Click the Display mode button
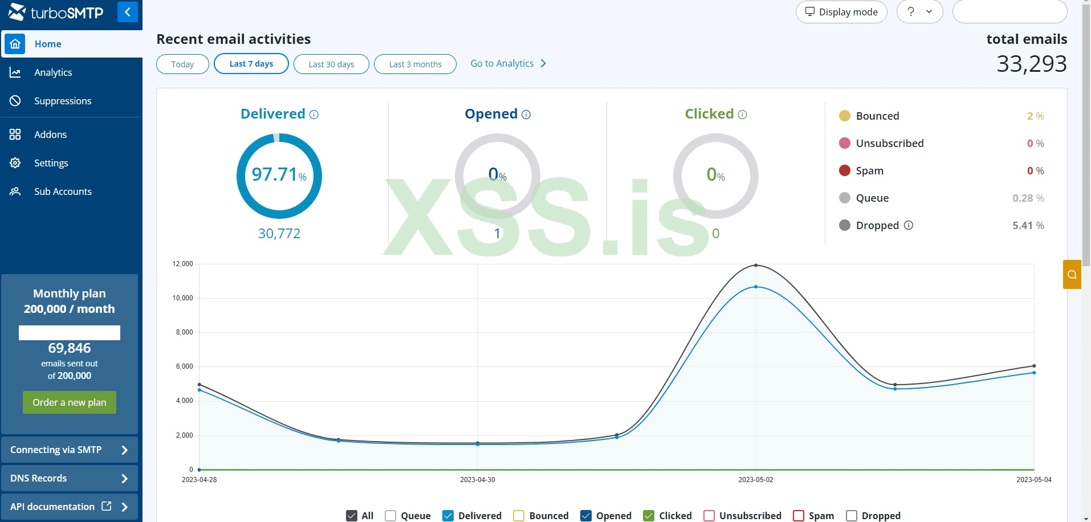1091x522 pixels. [841, 12]
